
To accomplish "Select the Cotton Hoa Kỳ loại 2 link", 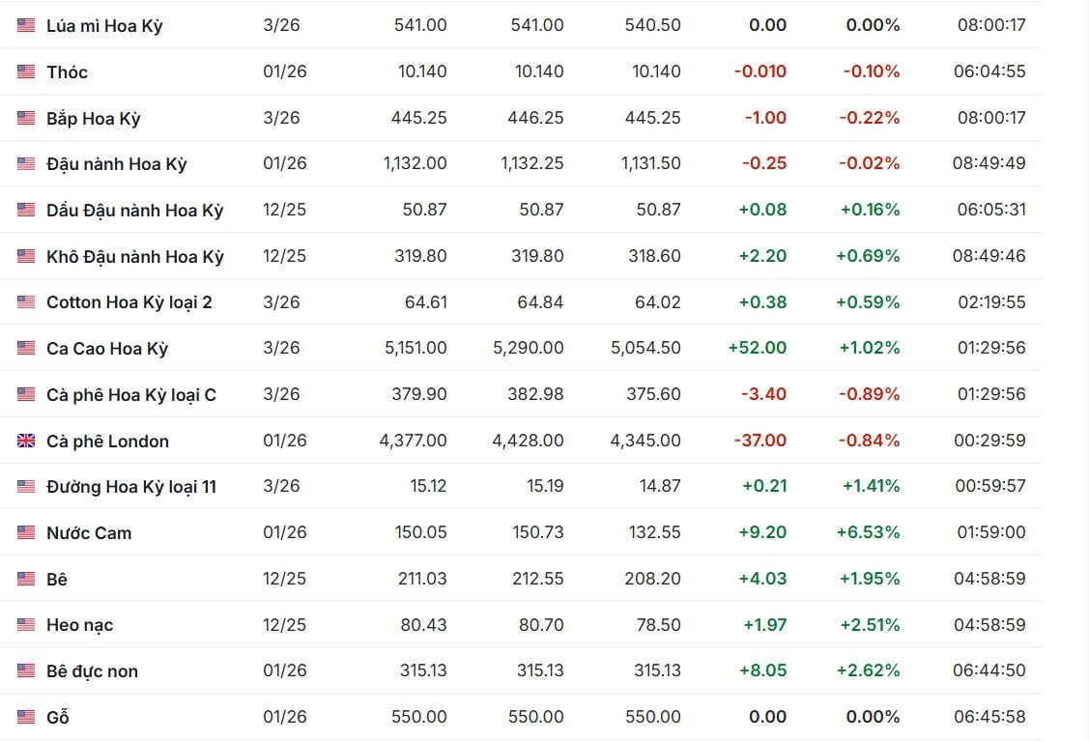I will (x=129, y=302).
